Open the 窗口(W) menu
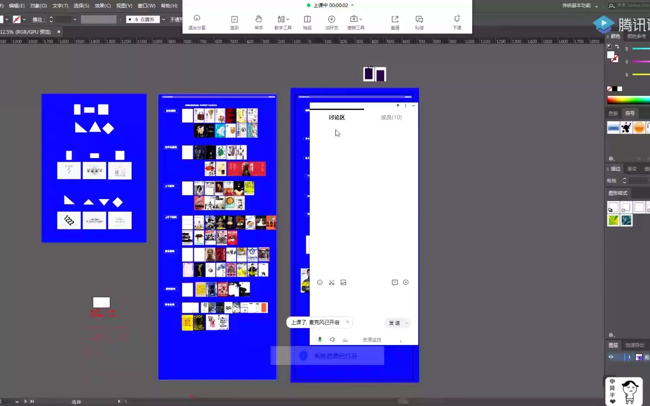Screen dimensions: 650x406 pyautogui.click(x=146, y=5)
